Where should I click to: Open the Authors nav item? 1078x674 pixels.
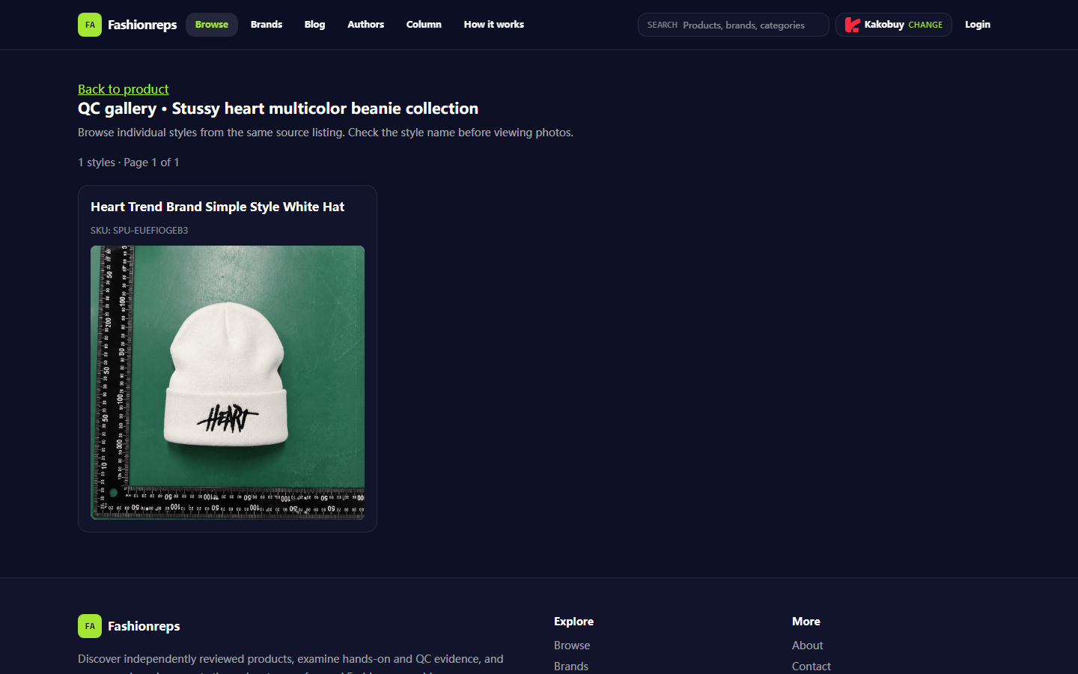coord(365,25)
